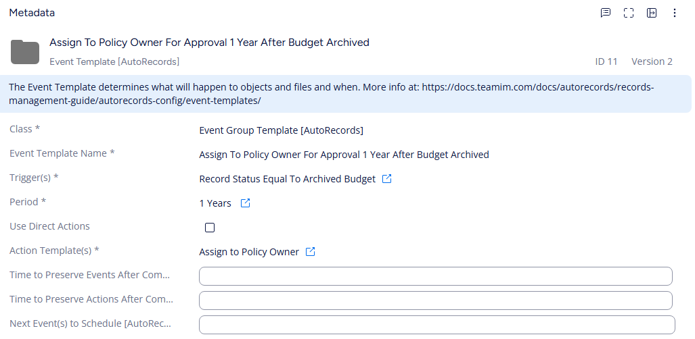Click the Version 2 label
This screenshot has height=339, width=695.
click(652, 61)
